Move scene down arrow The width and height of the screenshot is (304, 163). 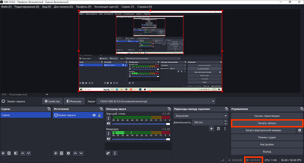(x=28, y=153)
